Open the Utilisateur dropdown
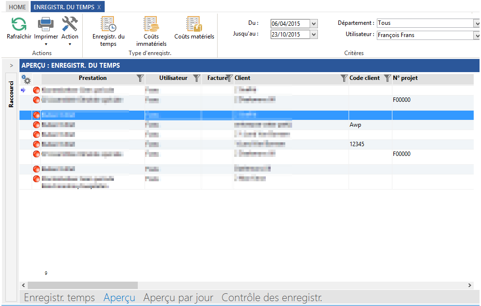 (477, 35)
